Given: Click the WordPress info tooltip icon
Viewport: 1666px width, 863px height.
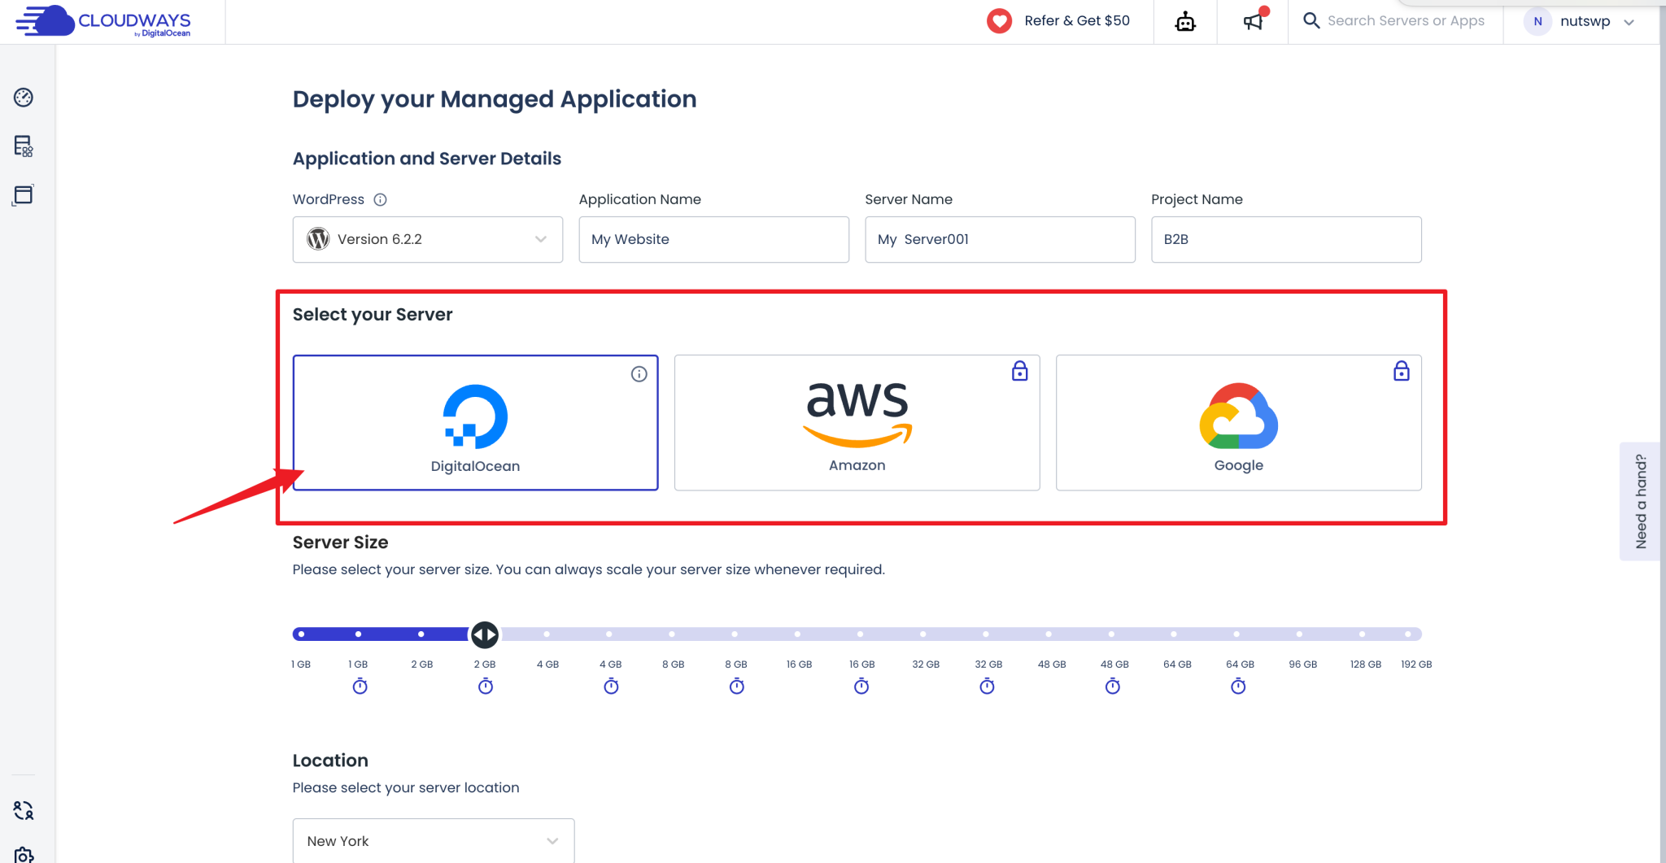Looking at the screenshot, I should (382, 199).
